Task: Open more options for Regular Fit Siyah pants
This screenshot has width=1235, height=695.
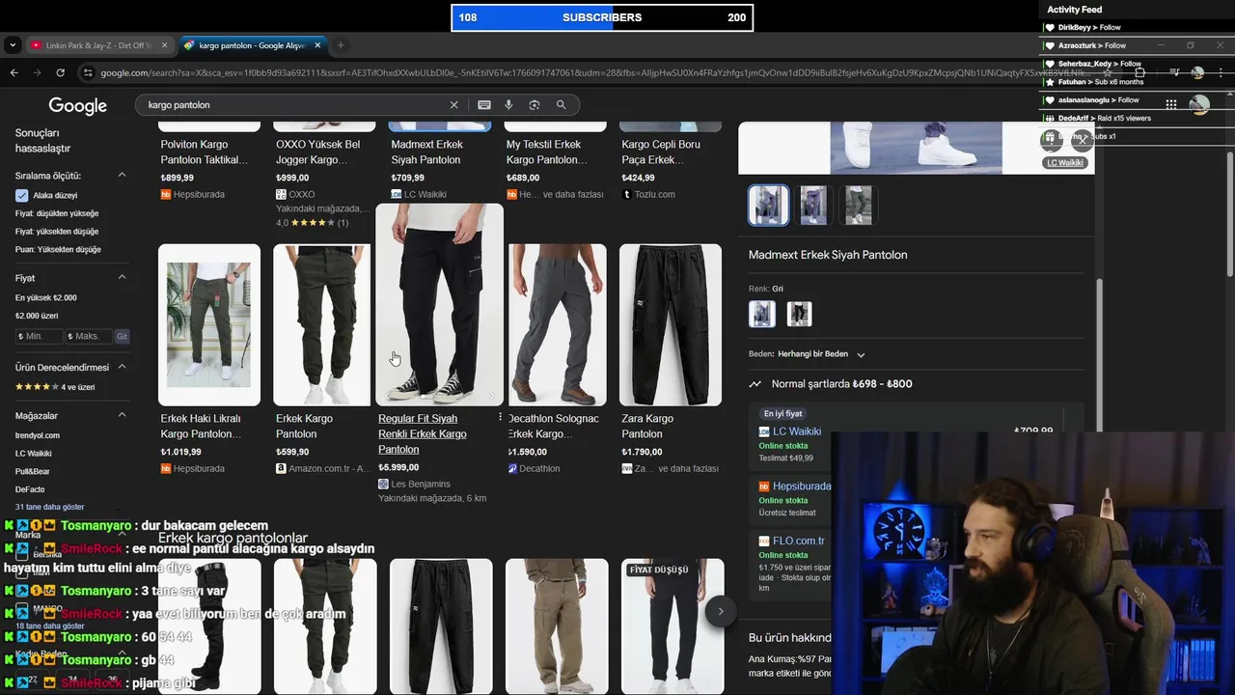Action: (x=500, y=417)
